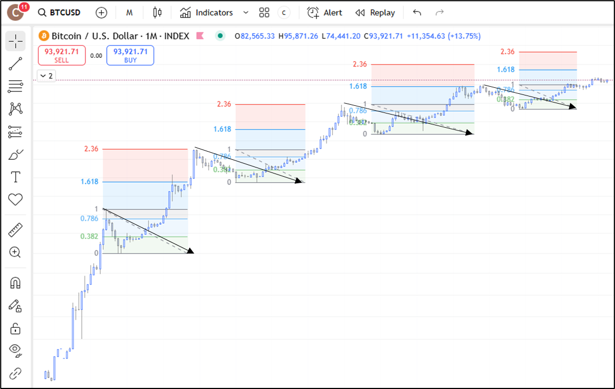Viewport: 615px width, 389px height.
Task: Click the red SELL 93,921.71 button
Action: pyautogui.click(x=62, y=56)
